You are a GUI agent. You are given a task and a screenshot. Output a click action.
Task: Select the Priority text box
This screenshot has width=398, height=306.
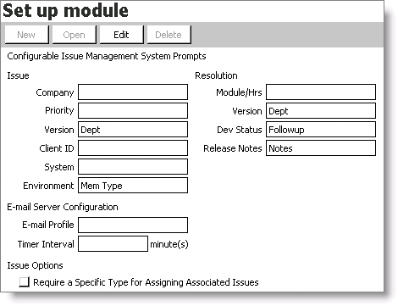(x=133, y=110)
